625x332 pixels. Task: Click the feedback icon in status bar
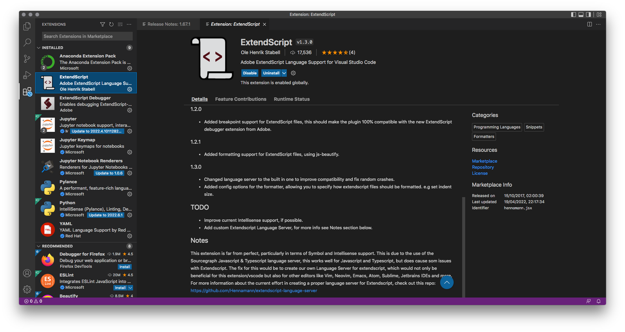click(588, 301)
